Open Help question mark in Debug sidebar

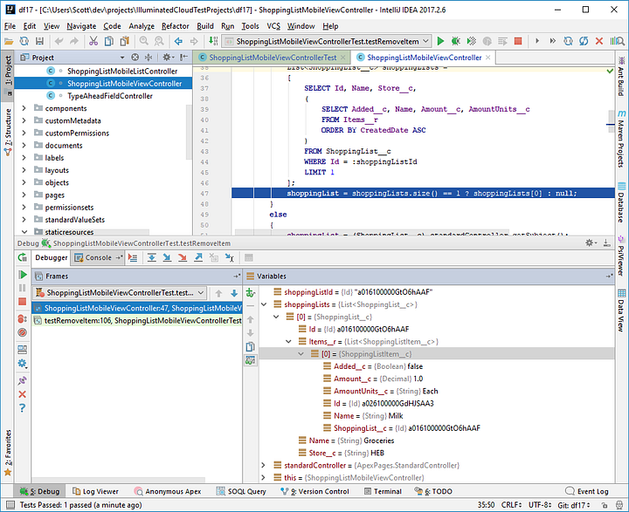pos(23,408)
